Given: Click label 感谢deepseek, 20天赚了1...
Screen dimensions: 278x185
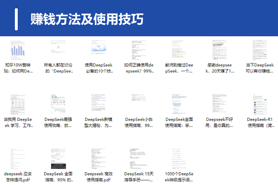Looking at the screenshot, I should coord(220,68).
